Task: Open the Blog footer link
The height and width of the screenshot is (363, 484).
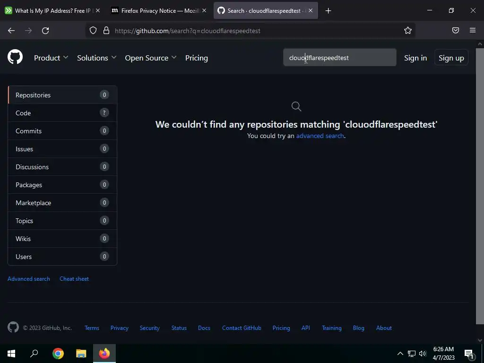Action: 358,328
